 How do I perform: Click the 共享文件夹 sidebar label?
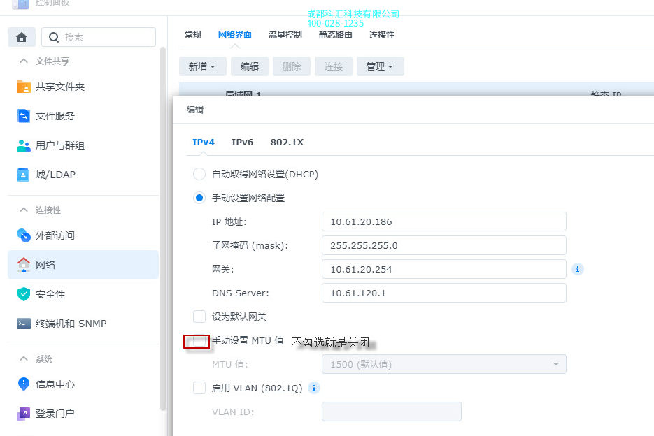pos(60,87)
